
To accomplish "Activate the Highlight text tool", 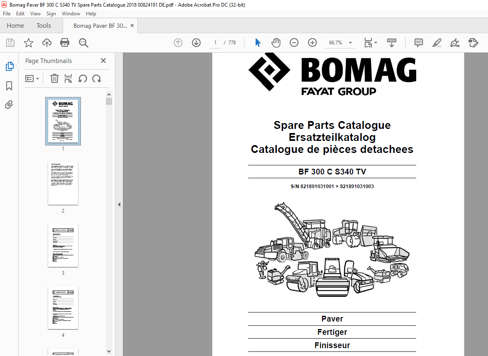I will click(437, 42).
